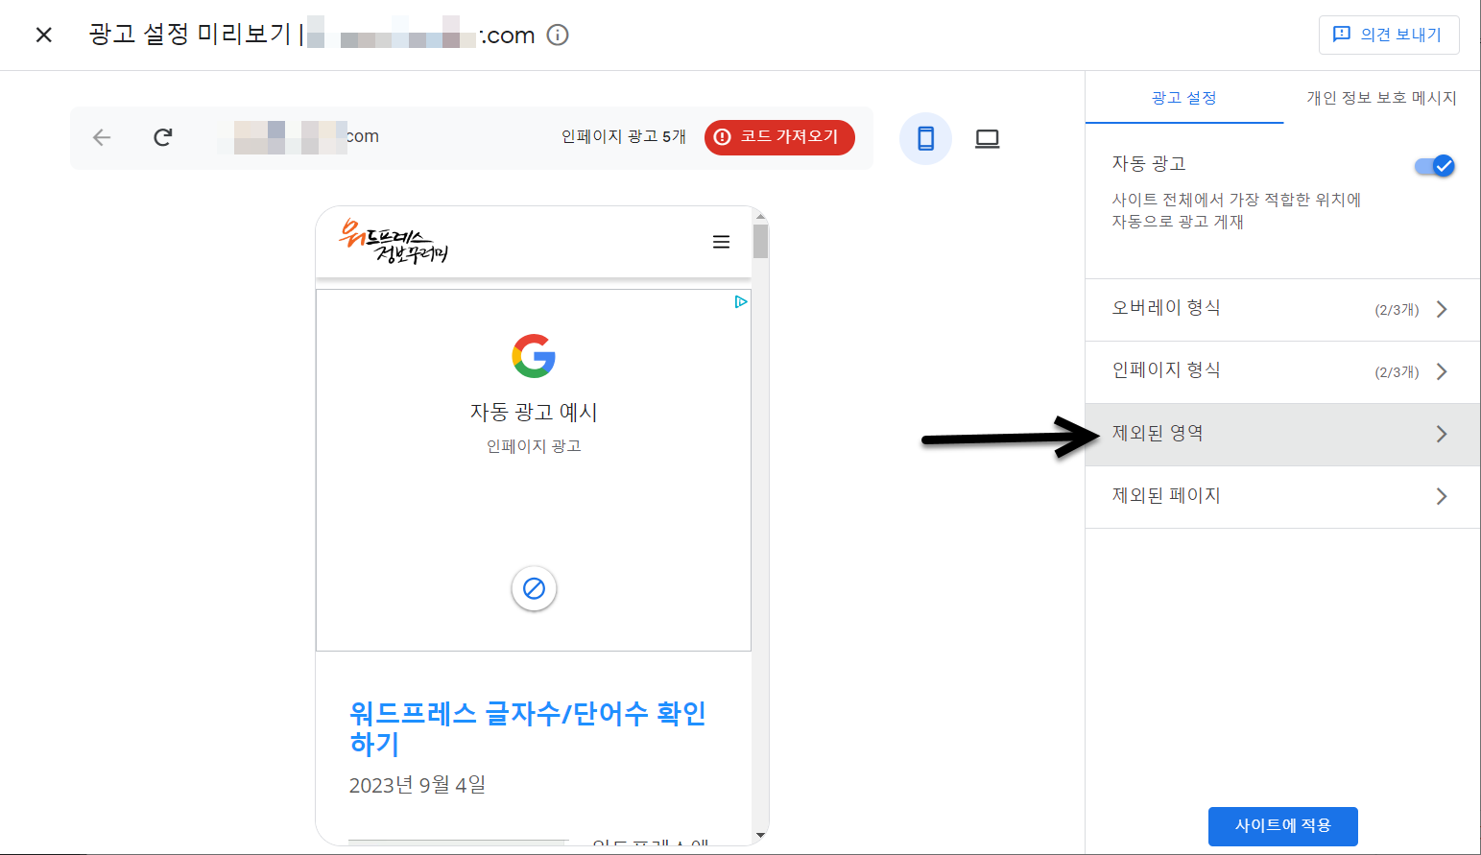Reload the site preview
Image resolution: width=1481 pixels, height=855 pixels.
tap(163, 137)
